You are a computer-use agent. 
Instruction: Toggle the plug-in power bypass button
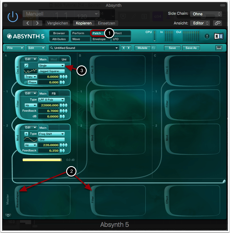click(x=13, y=17)
